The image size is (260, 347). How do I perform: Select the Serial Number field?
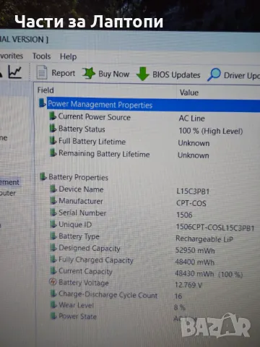tap(82, 213)
